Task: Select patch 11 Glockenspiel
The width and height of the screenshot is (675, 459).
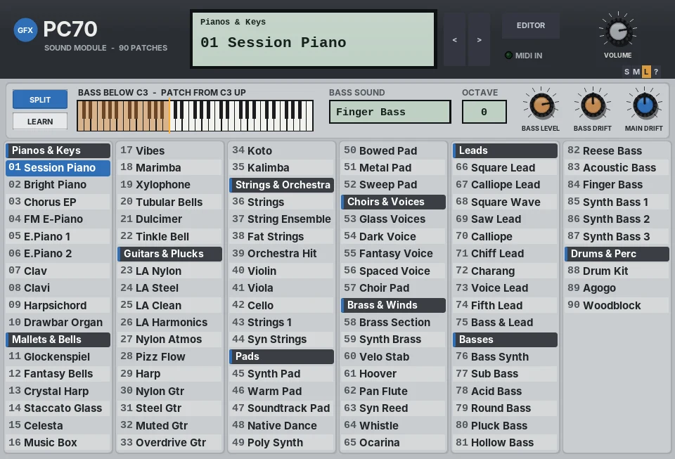Action: [x=58, y=356]
